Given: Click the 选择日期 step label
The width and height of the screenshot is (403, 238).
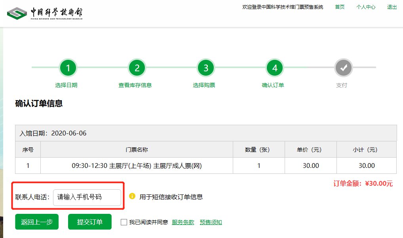Looking at the screenshot, I should (x=66, y=85).
